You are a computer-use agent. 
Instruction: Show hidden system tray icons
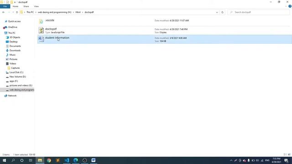click(231, 160)
